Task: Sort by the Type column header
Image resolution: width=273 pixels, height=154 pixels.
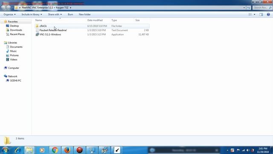Action: pos(114,20)
